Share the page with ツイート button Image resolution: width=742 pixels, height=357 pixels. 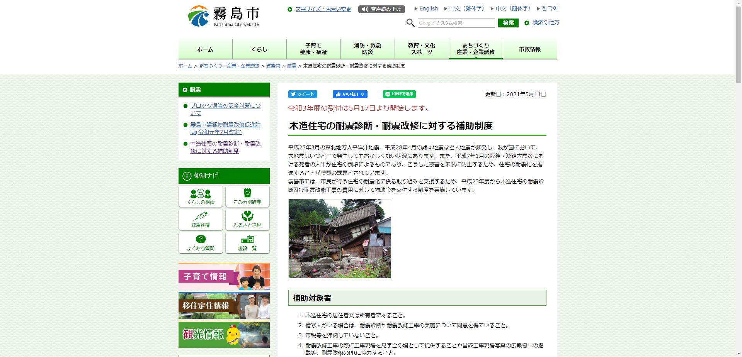coord(303,94)
